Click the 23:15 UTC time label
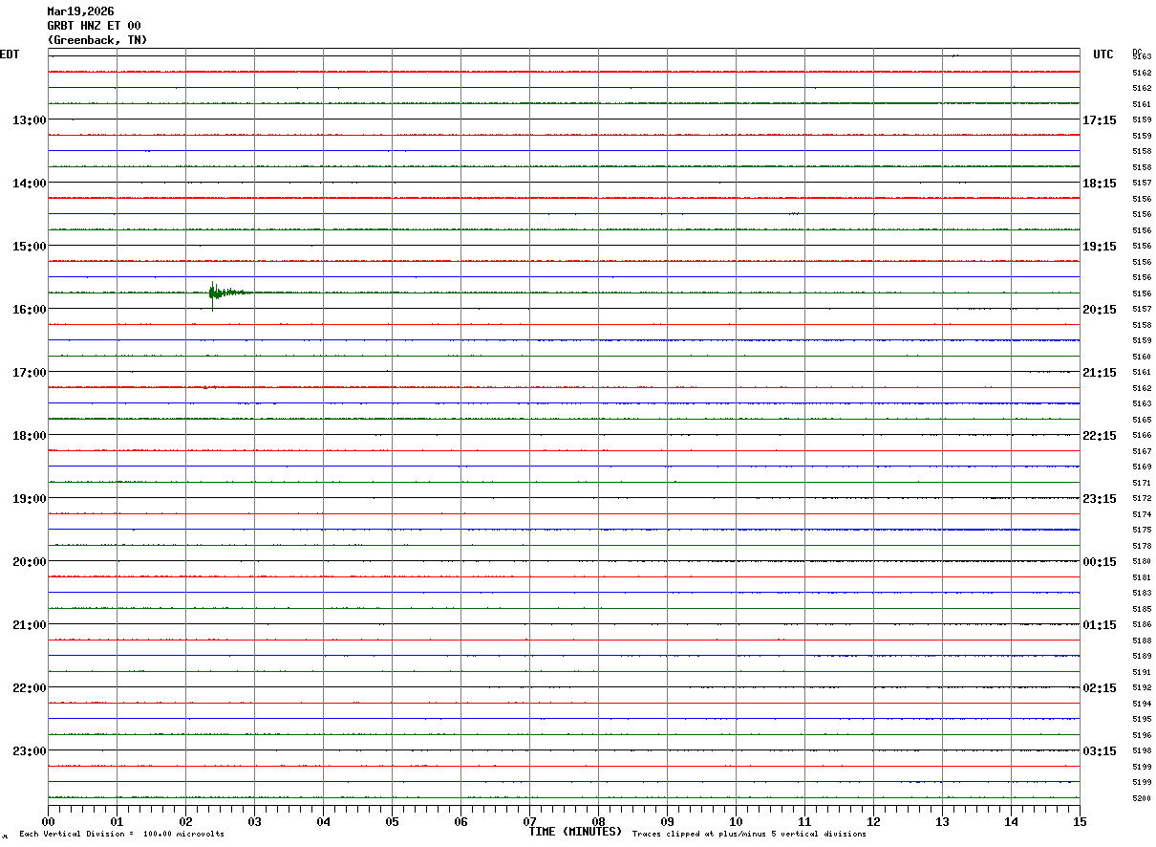1156x847 pixels. [1100, 499]
